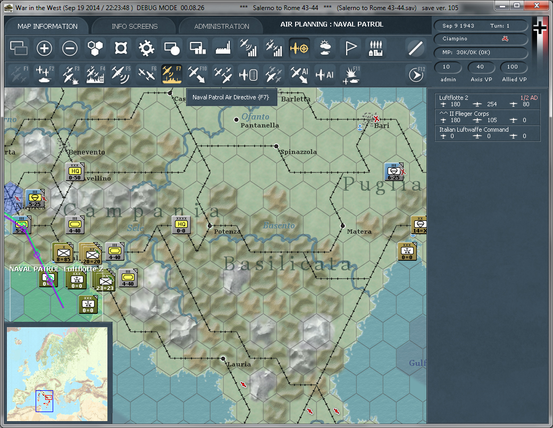
Task: Select the F5 air recon directive
Action: pos(121,74)
